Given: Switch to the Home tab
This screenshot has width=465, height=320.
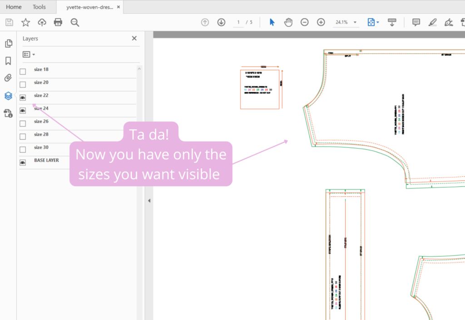Looking at the screenshot, I should coord(14,7).
